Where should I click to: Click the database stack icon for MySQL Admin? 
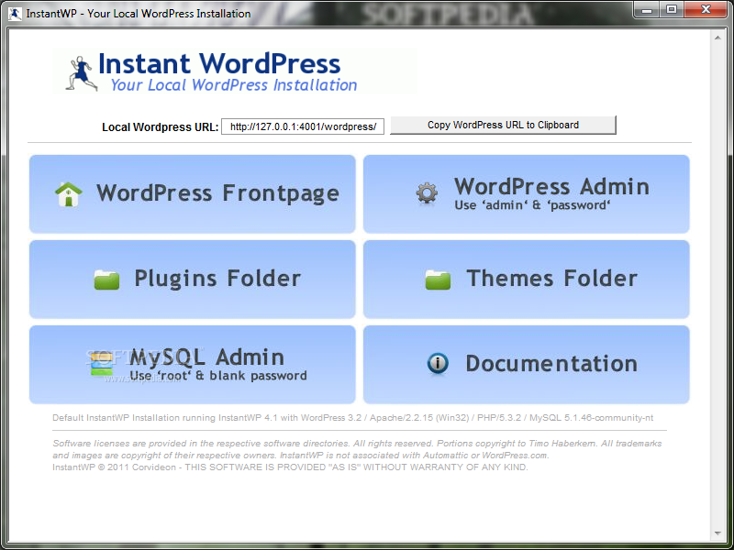(x=102, y=364)
